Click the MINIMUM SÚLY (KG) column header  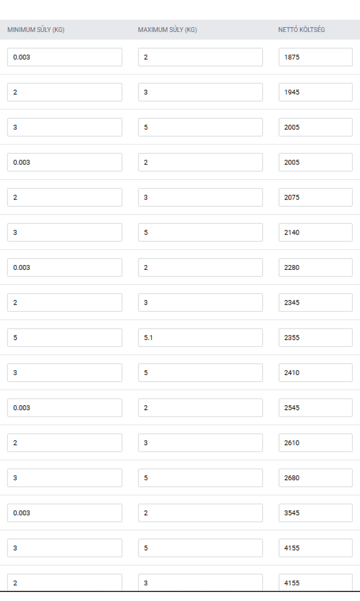point(36,29)
